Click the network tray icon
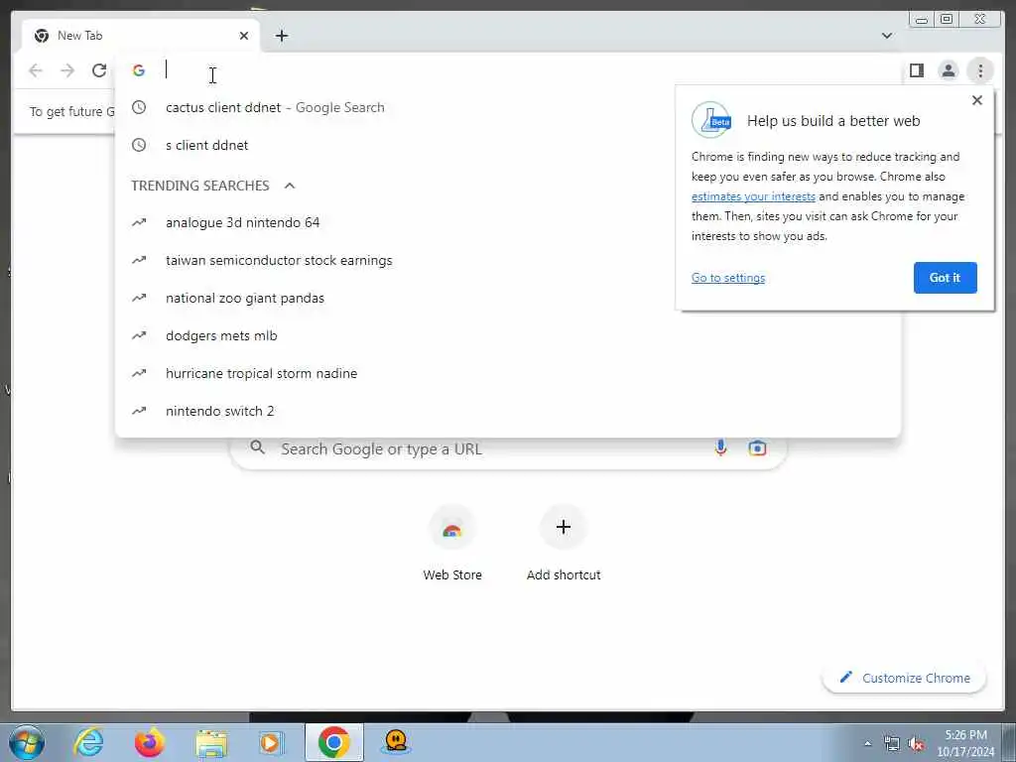This screenshot has height=762, width=1016. click(x=892, y=744)
